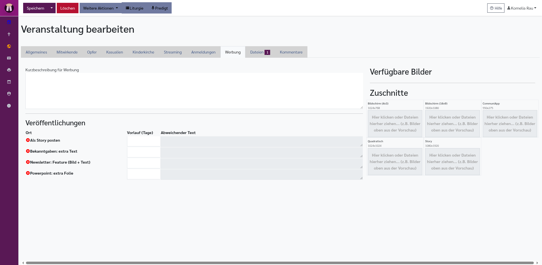Click Vorlauf field for Bekanntgaben: extra Text
Screen dimensions: 542x265
tap(144, 152)
